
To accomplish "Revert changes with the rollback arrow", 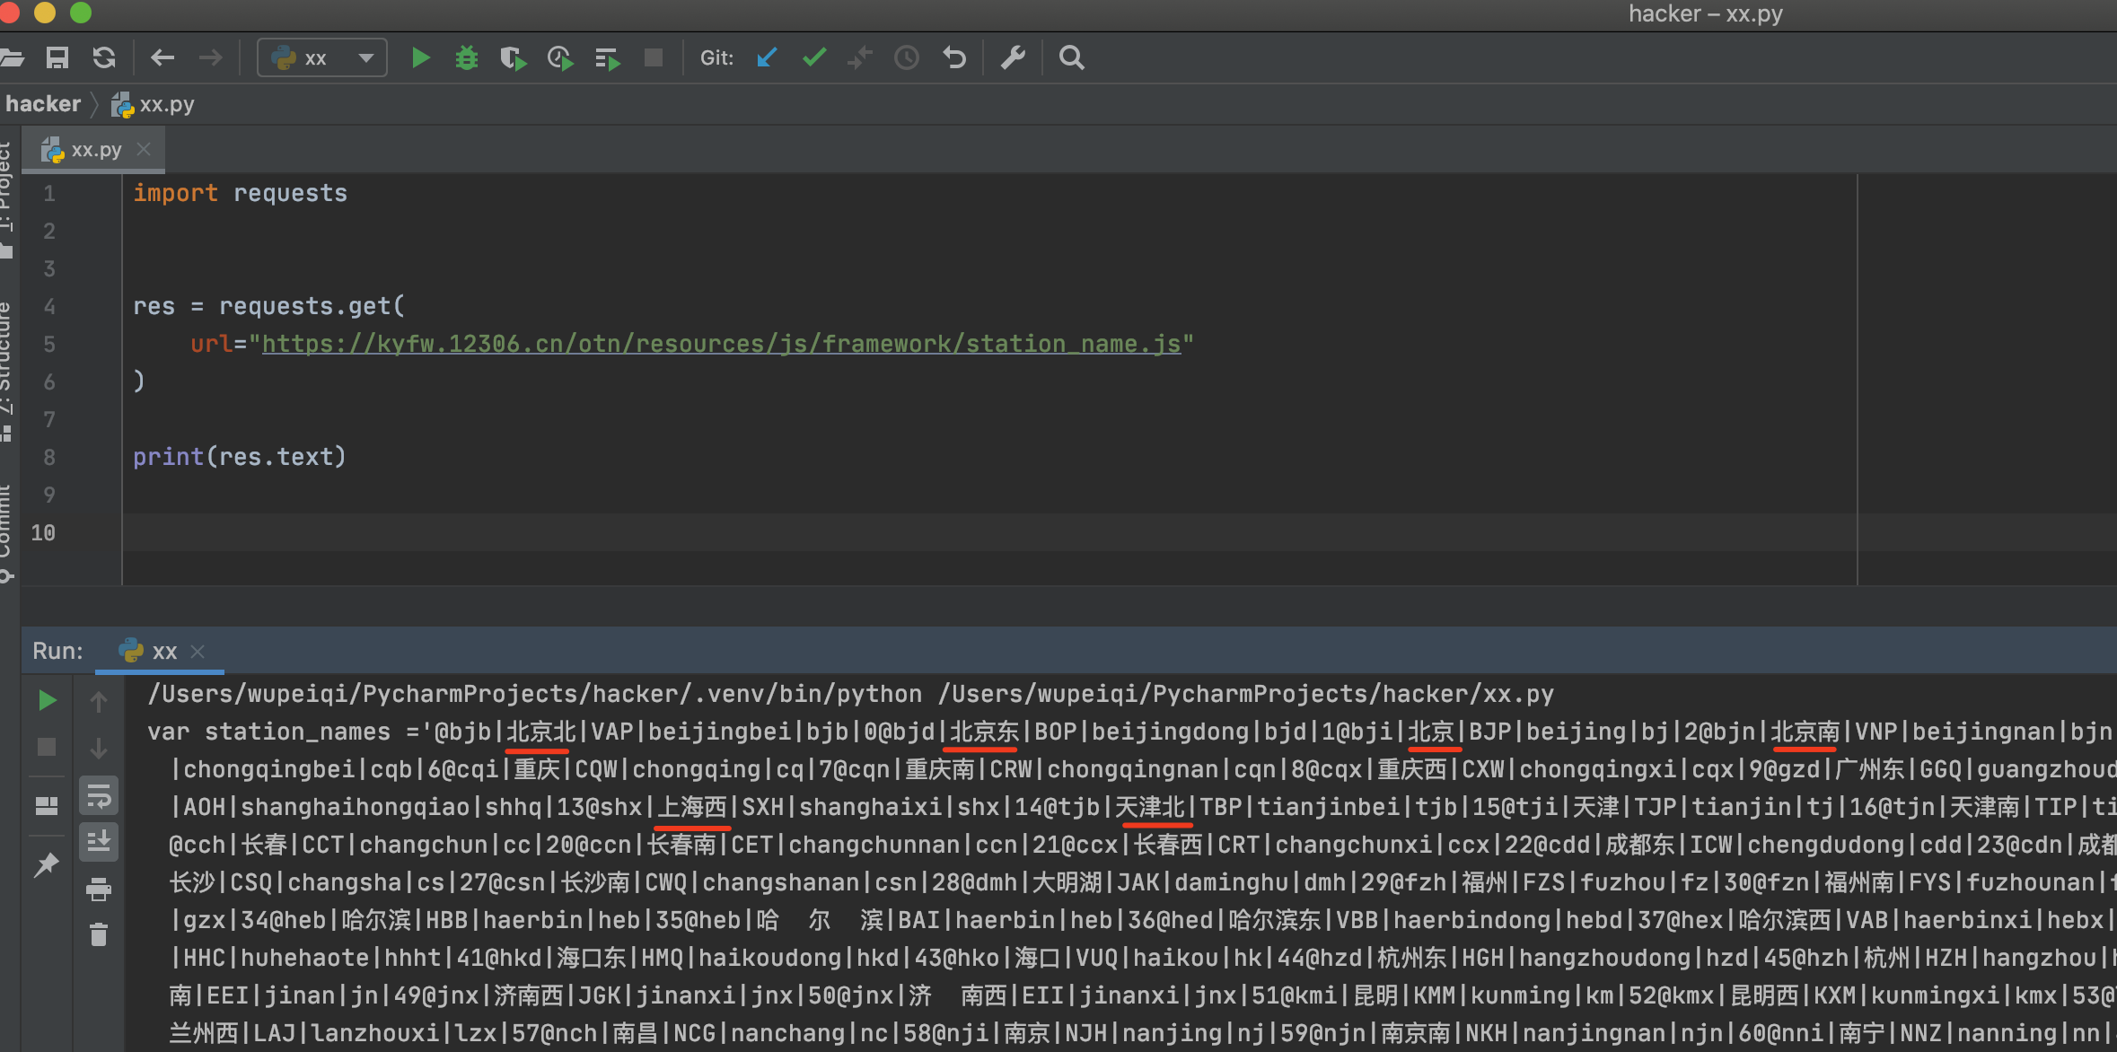I will pyautogui.click(x=954, y=58).
